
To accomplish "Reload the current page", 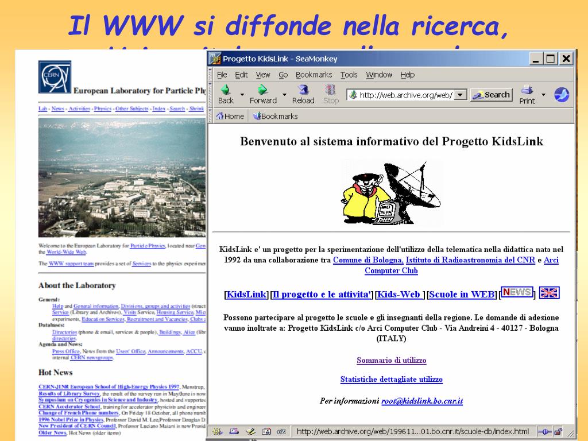I will coord(303,94).
